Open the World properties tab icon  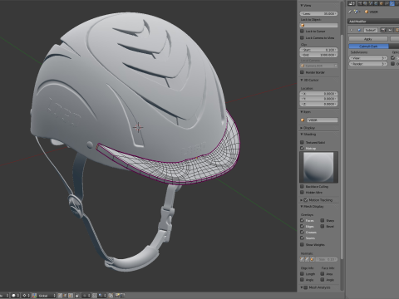point(376,3)
